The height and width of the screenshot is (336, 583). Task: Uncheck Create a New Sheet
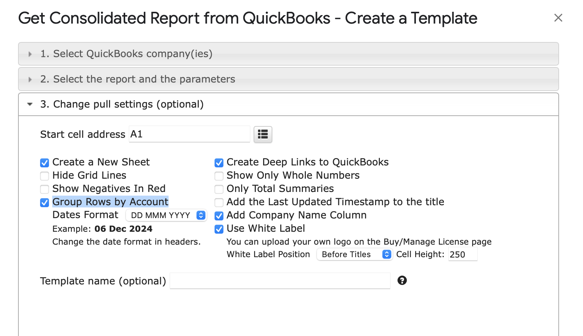click(x=45, y=163)
